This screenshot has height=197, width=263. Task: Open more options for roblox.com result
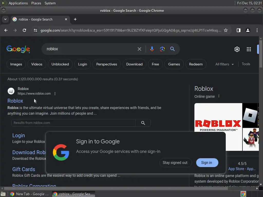click(55, 94)
